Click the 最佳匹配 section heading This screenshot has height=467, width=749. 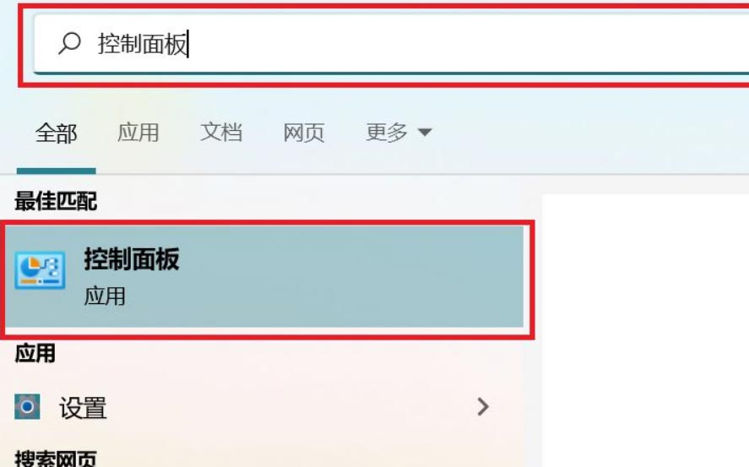pos(56,201)
